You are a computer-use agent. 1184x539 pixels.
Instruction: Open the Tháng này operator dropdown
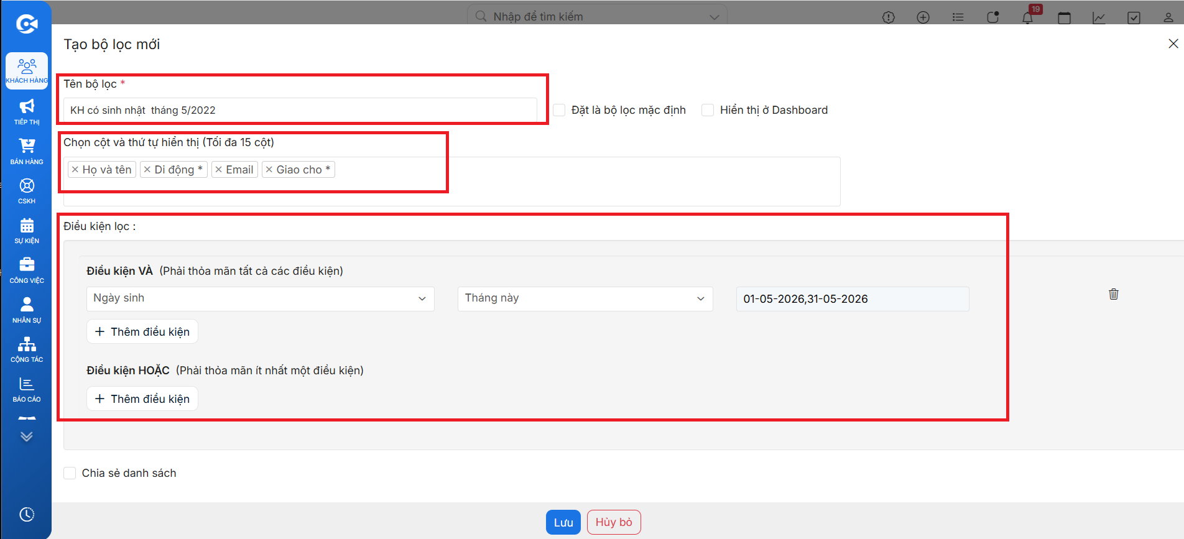pos(585,298)
